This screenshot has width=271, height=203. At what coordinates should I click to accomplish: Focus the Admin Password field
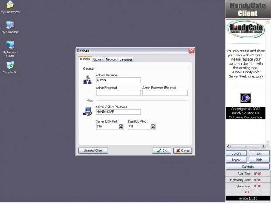(x=118, y=93)
